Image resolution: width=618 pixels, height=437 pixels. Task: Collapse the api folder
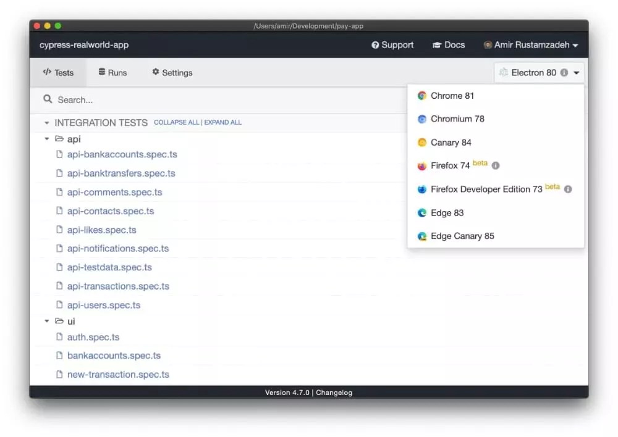[46, 139]
